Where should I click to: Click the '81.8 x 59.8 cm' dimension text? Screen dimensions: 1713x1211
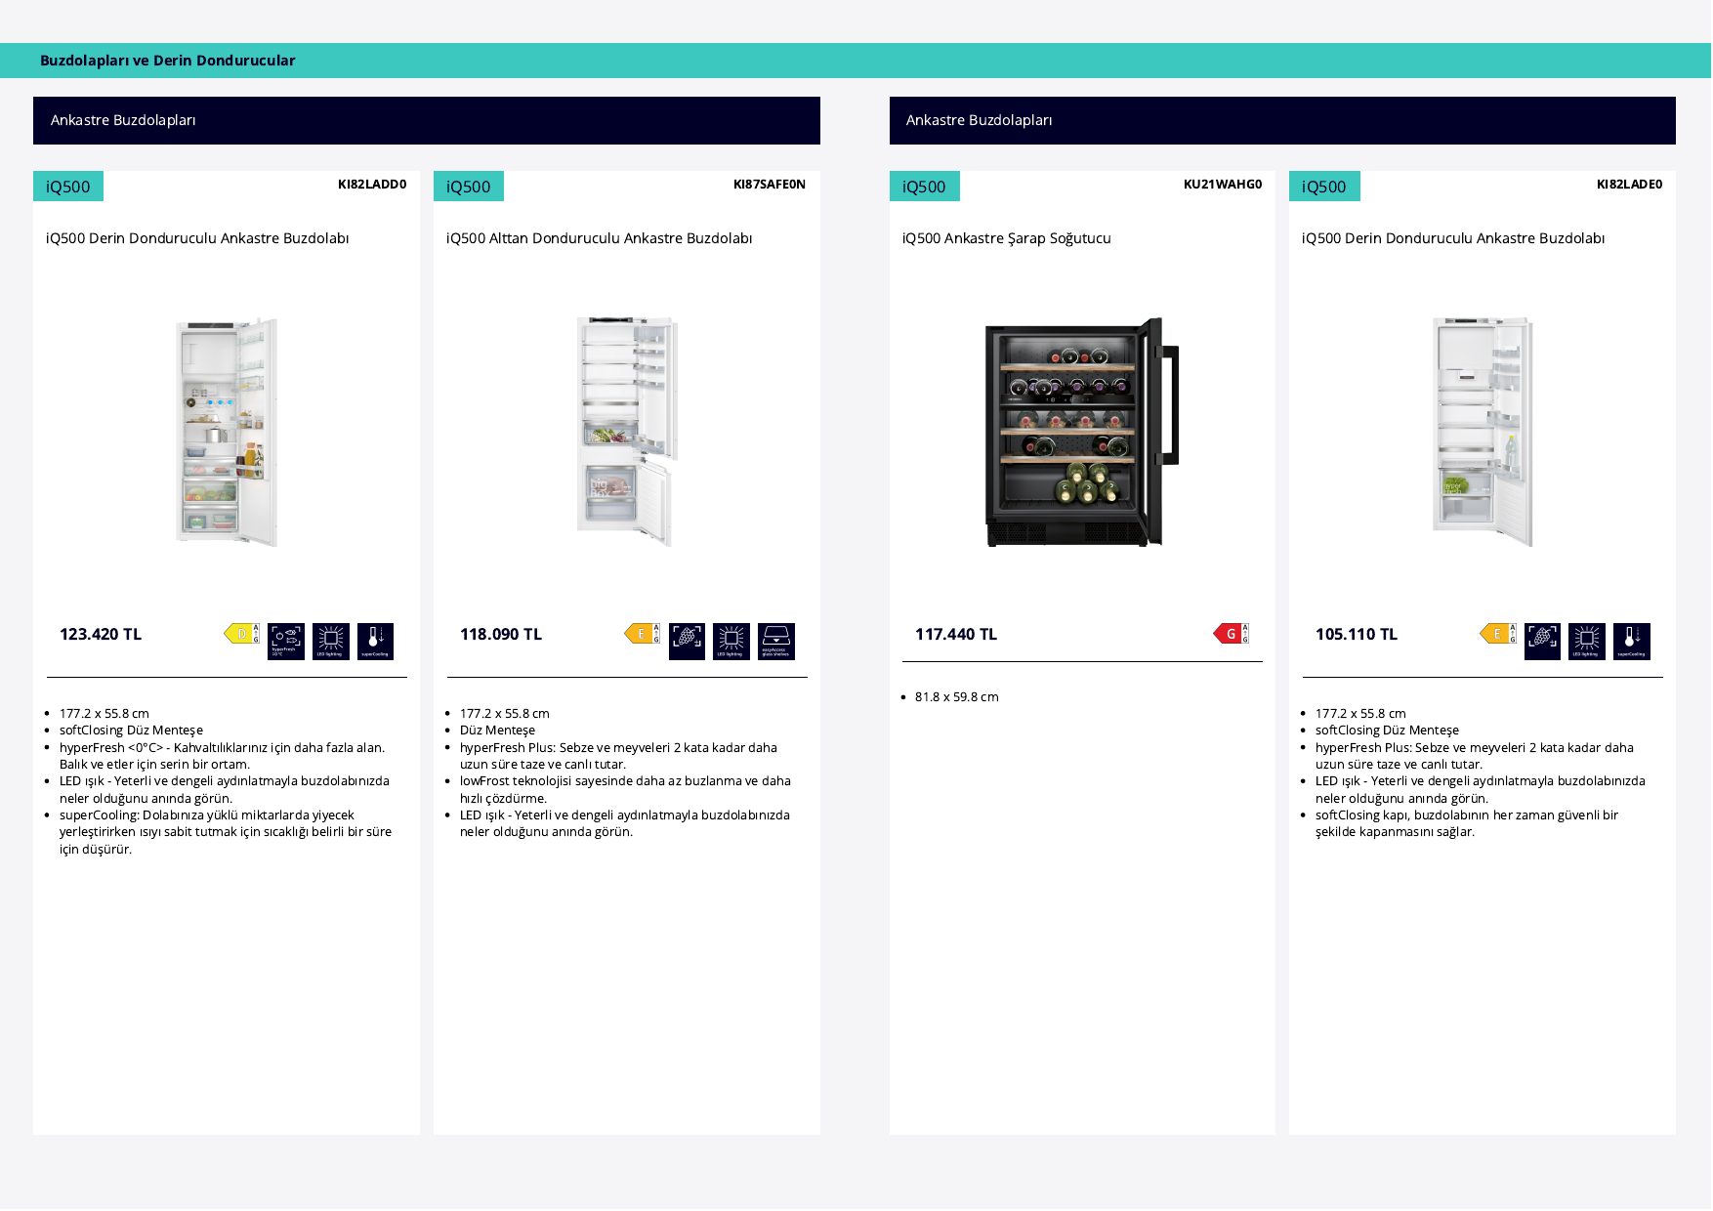coord(957,697)
